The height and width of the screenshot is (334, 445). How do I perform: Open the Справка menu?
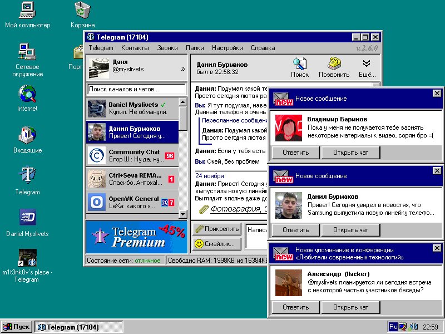[x=263, y=48]
